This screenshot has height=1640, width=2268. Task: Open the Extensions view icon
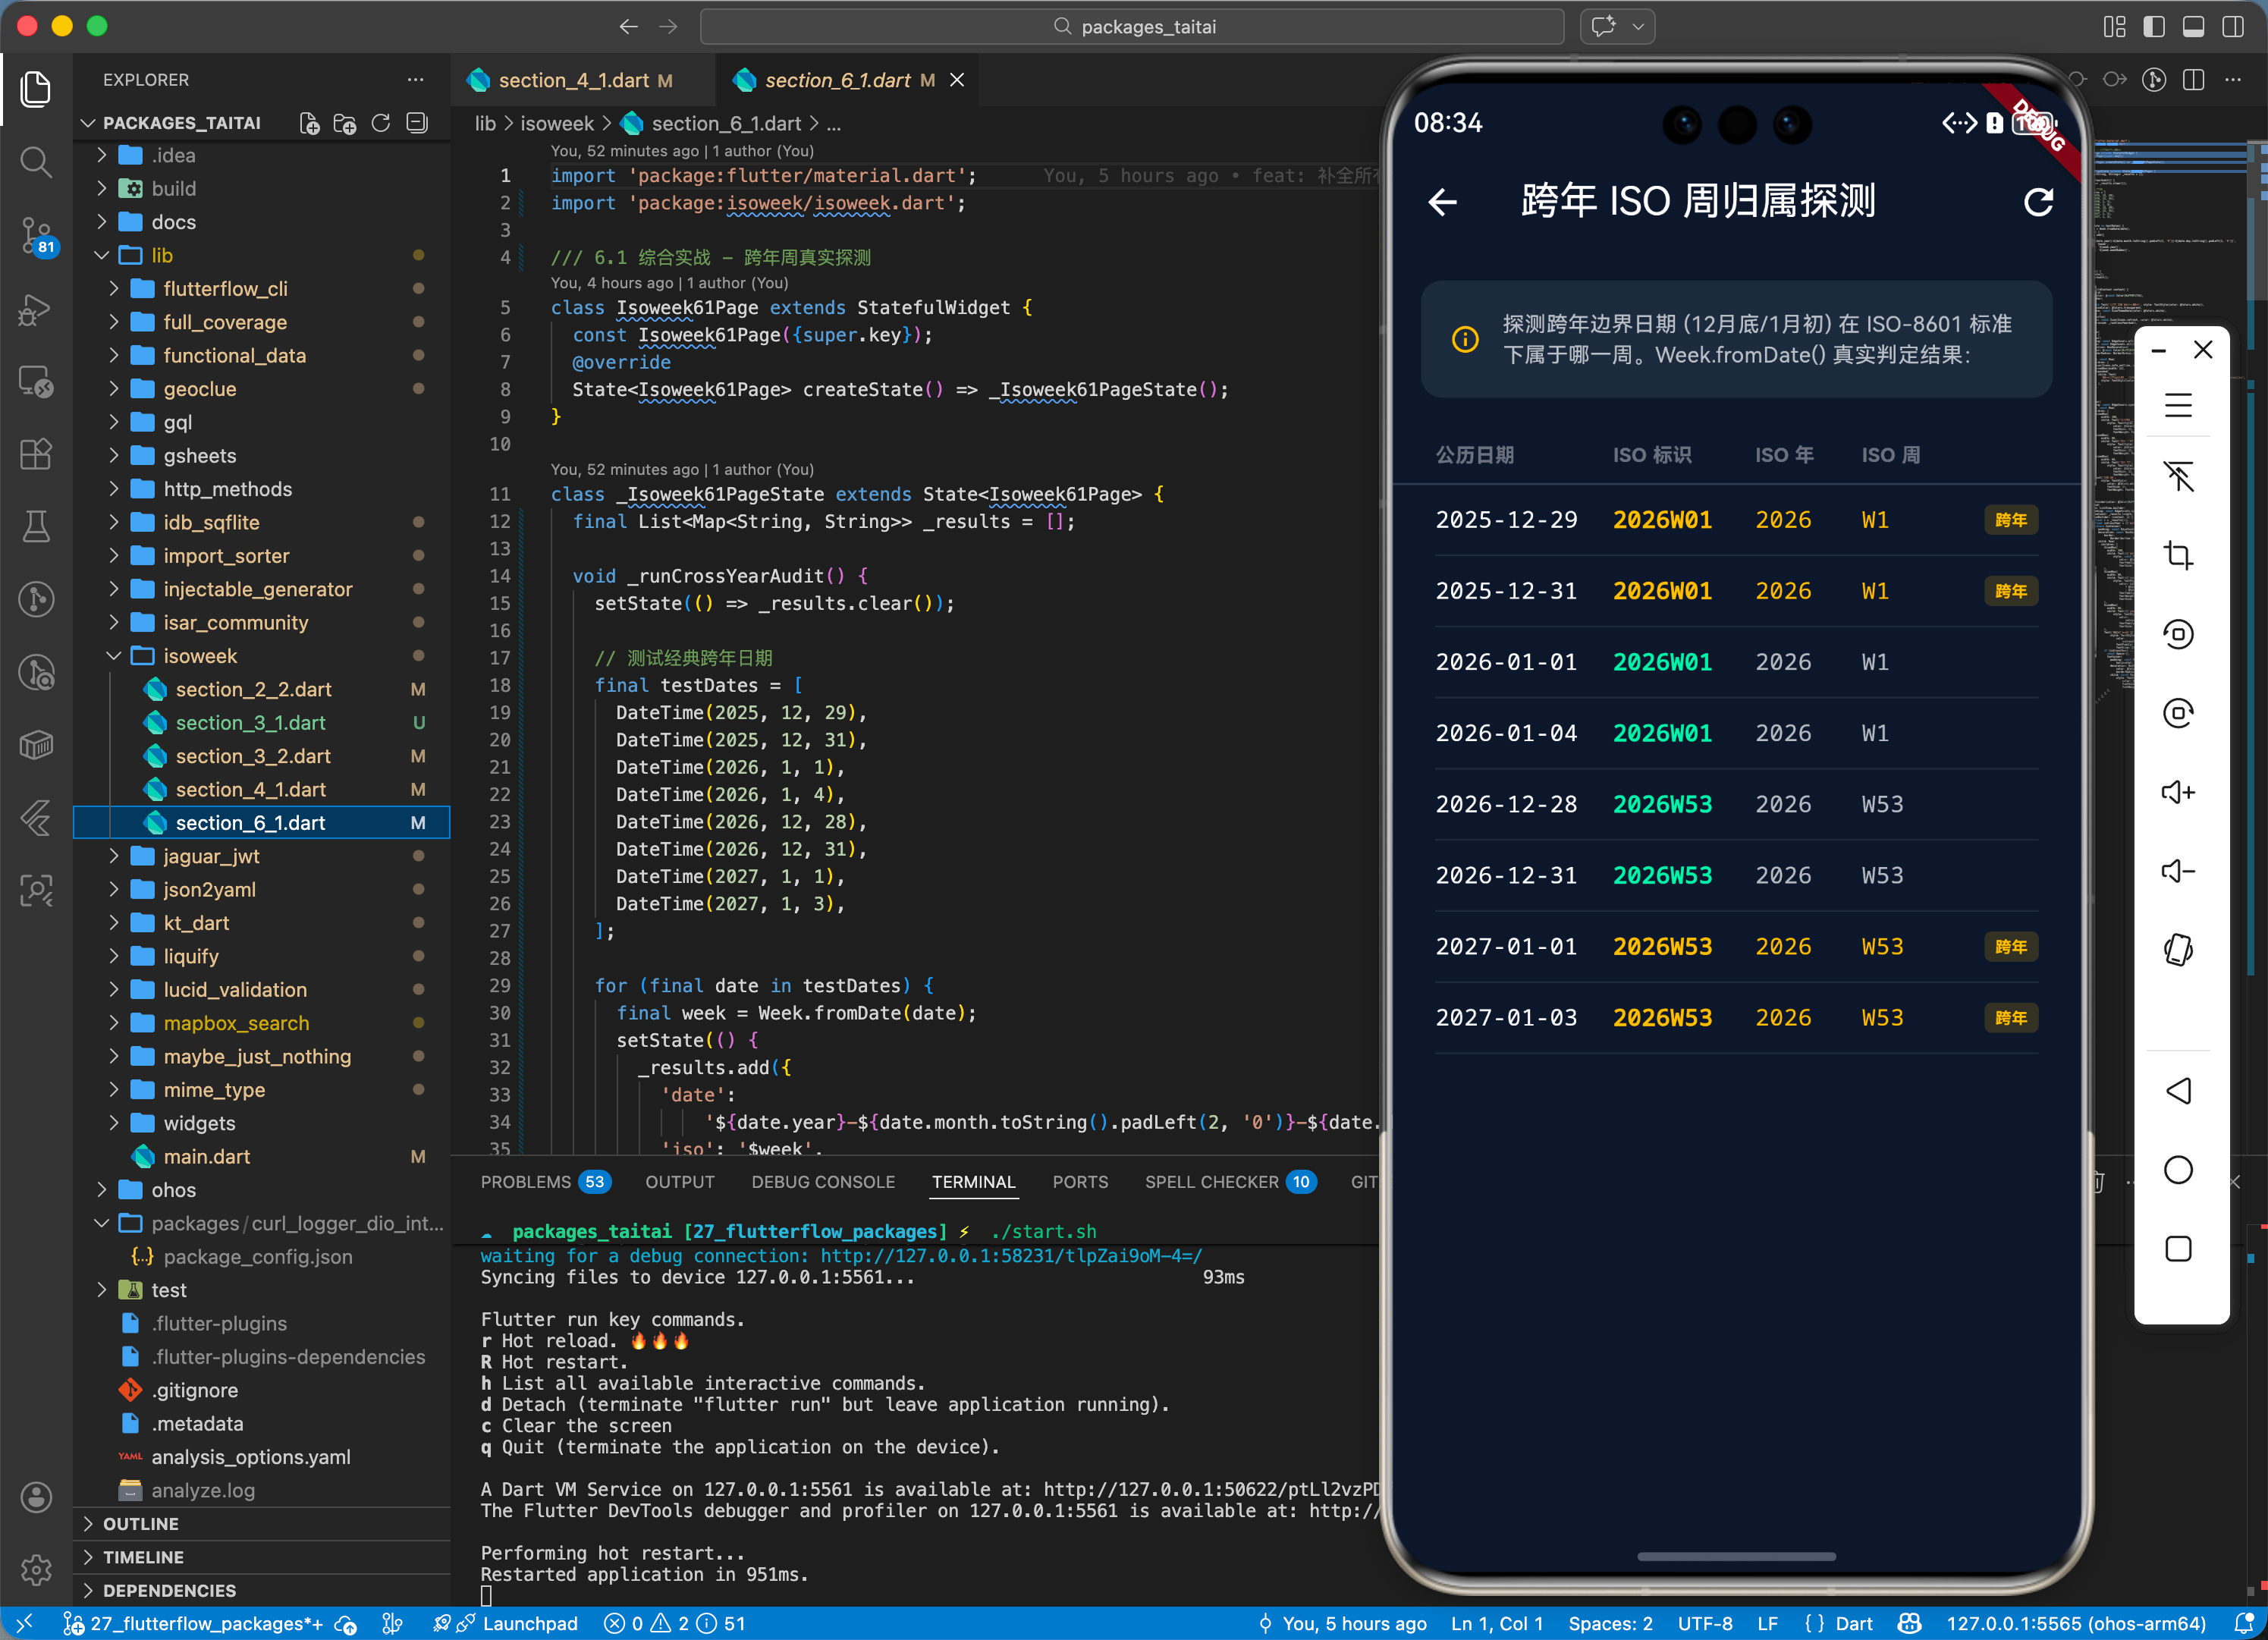[36, 454]
